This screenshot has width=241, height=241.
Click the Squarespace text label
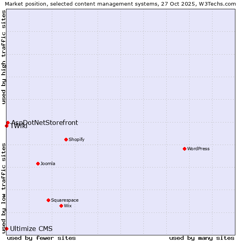(65, 200)
